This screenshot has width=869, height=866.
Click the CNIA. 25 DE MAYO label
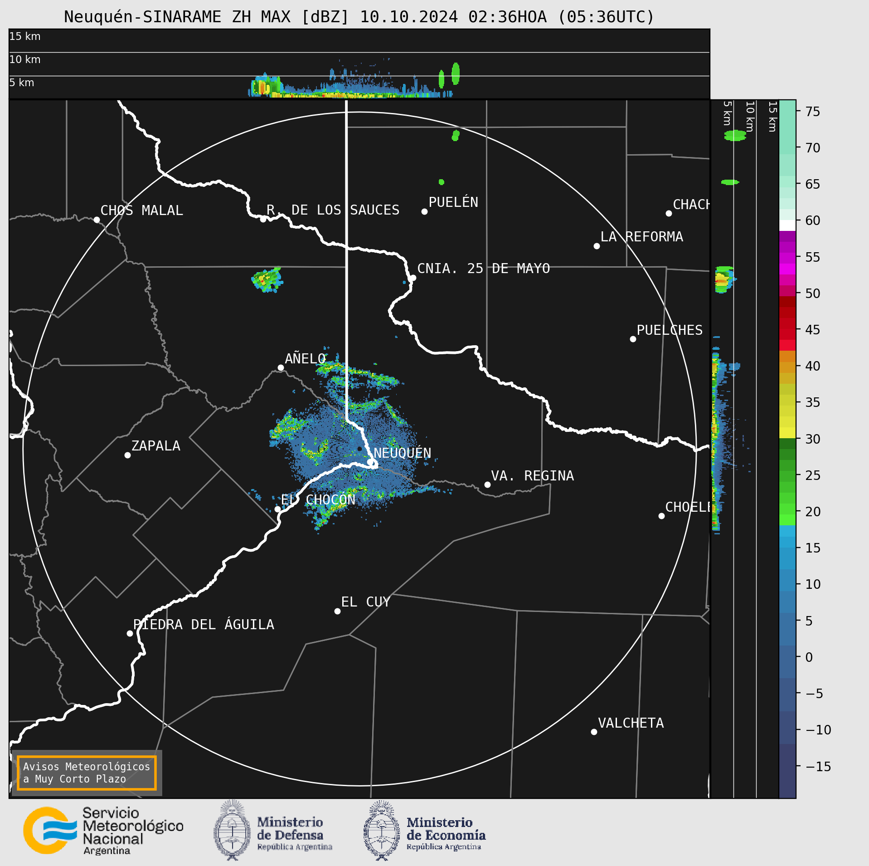click(x=483, y=269)
